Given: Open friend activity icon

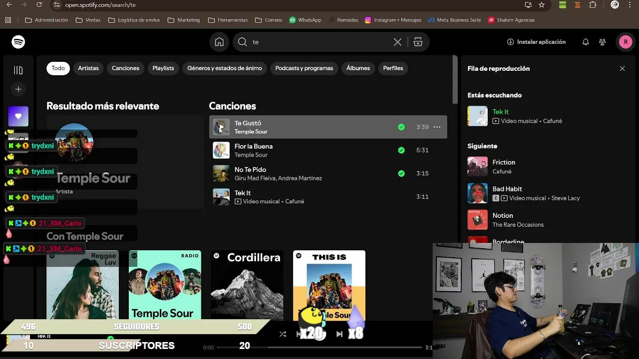Looking at the screenshot, I should click(x=603, y=42).
